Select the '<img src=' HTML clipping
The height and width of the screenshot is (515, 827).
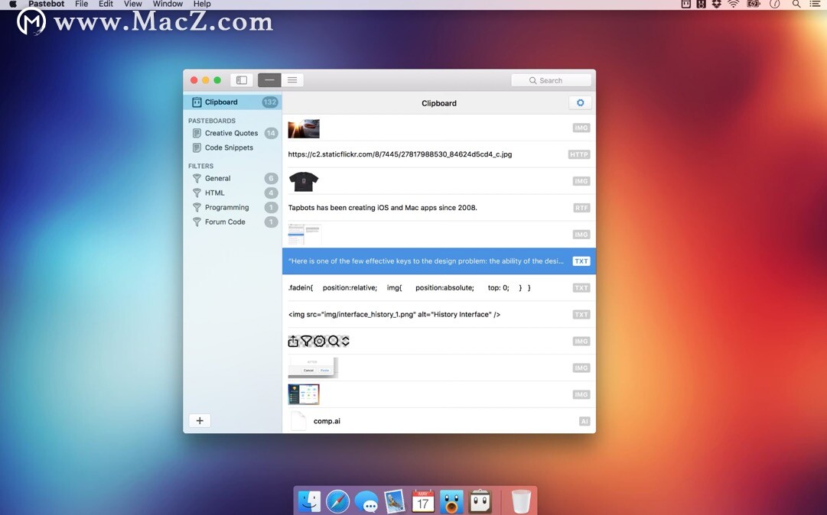(x=439, y=314)
